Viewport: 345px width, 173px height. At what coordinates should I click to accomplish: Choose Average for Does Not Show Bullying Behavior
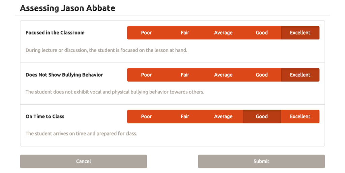(x=223, y=75)
